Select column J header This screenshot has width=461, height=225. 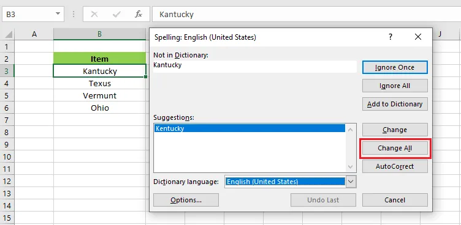click(x=440, y=34)
